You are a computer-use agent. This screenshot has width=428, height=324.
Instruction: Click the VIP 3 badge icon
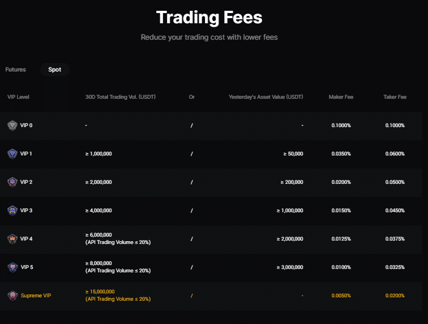click(12, 211)
